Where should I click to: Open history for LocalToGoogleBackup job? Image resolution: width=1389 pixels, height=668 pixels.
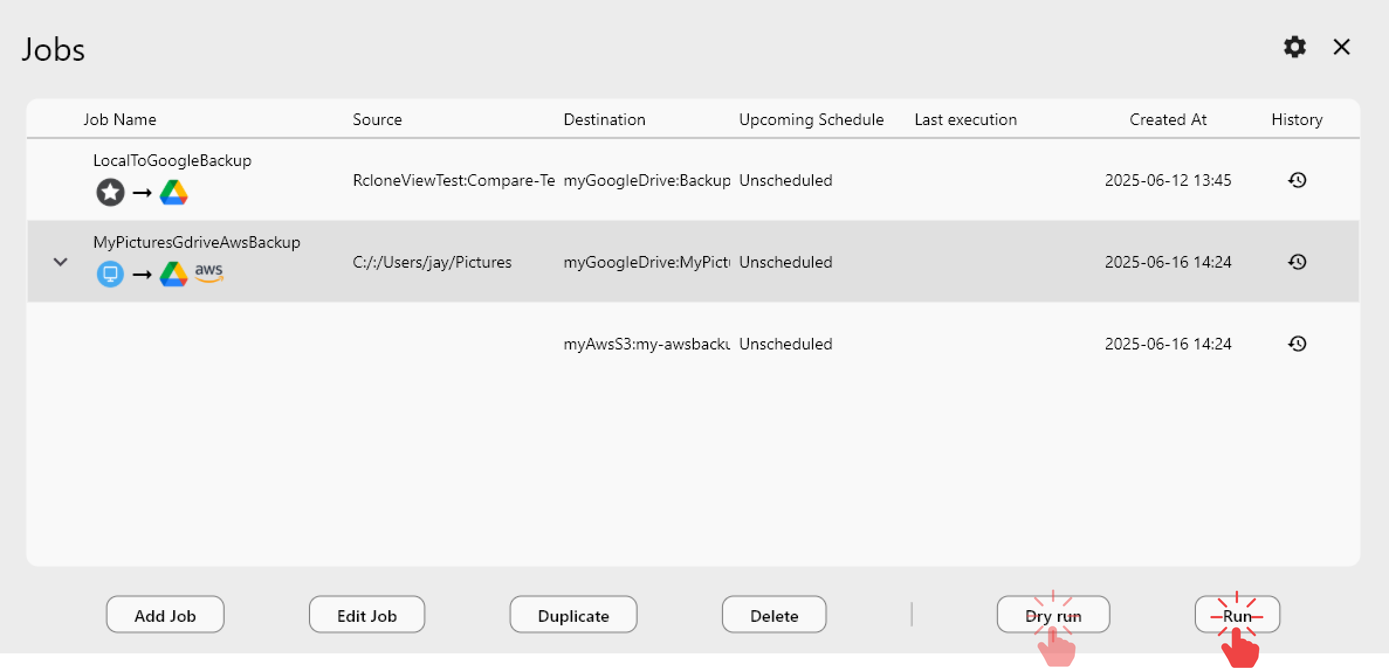click(1297, 180)
